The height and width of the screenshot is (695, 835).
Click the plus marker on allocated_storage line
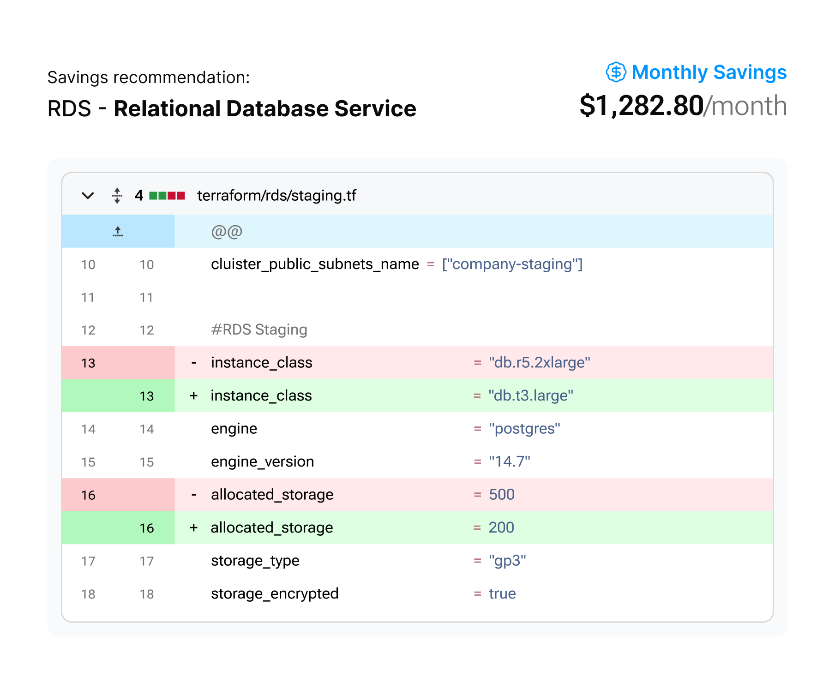click(x=194, y=527)
